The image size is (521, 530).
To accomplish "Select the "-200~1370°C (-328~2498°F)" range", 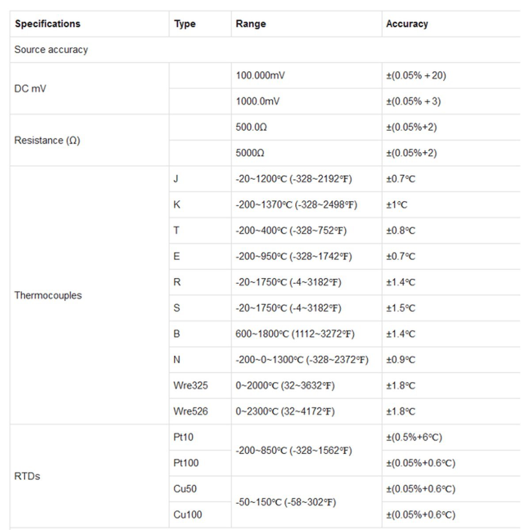I will 297,204.
